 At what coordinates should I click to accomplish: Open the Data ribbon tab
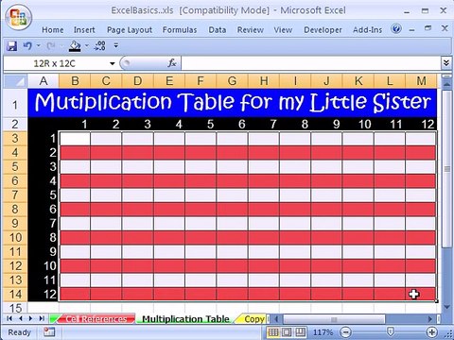click(218, 30)
